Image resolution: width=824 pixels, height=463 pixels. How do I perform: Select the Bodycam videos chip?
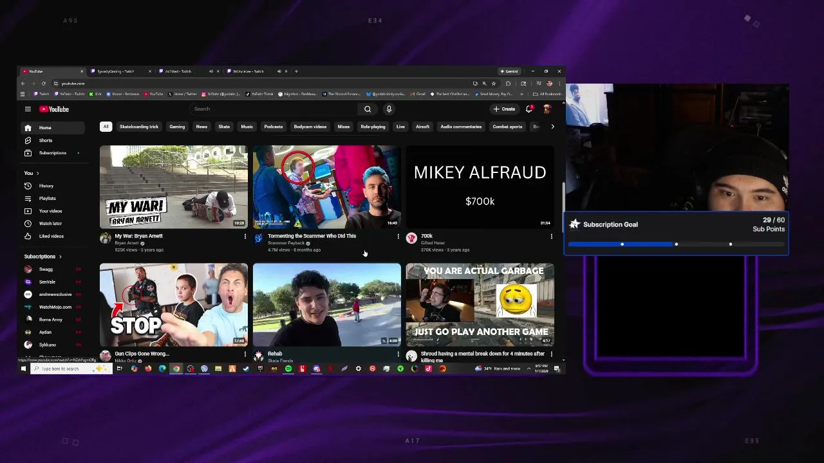click(x=310, y=127)
